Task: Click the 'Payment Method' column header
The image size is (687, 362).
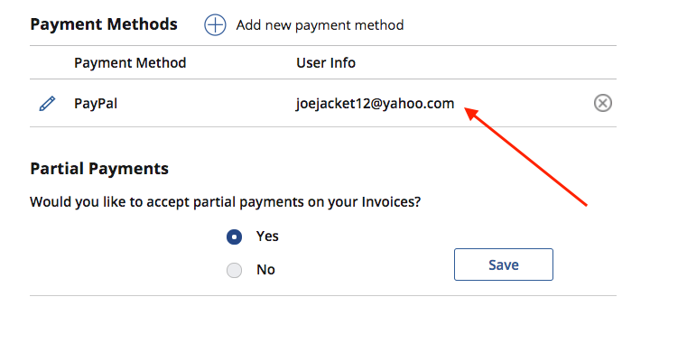Action: pyautogui.click(x=130, y=63)
